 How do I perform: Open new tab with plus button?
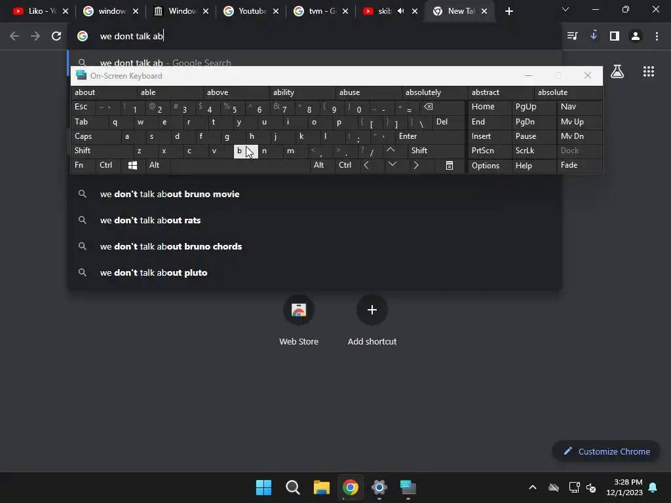point(508,11)
